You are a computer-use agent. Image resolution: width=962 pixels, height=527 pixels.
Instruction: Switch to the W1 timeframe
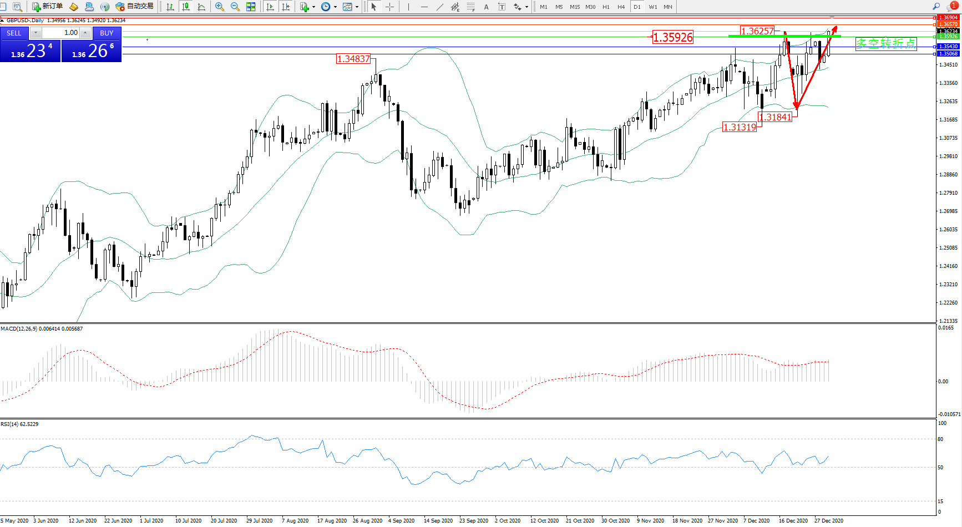click(x=652, y=7)
